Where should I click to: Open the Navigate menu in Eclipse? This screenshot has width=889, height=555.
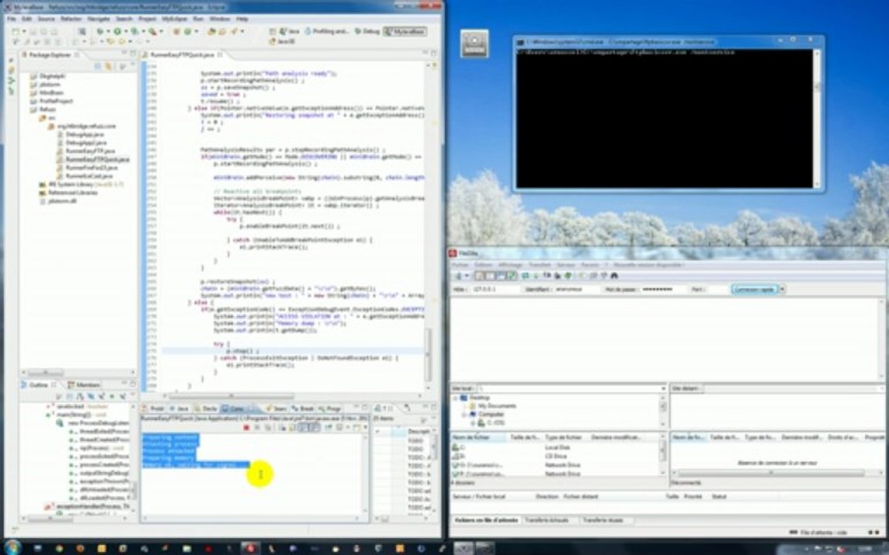pyautogui.click(x=99, y=18)
